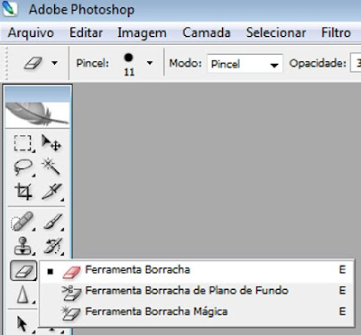Select the Move tool
This screenshot has height=335, width=361.
tap(51, 142)
